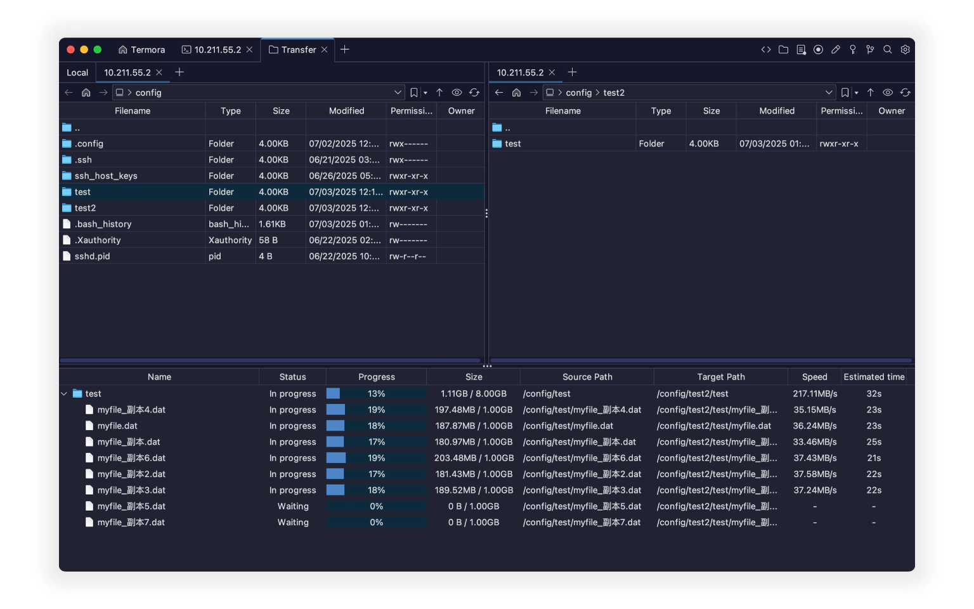Click the highlighter pencil icon in toolbar
The image size is (974, 609).
coord(836,49)
